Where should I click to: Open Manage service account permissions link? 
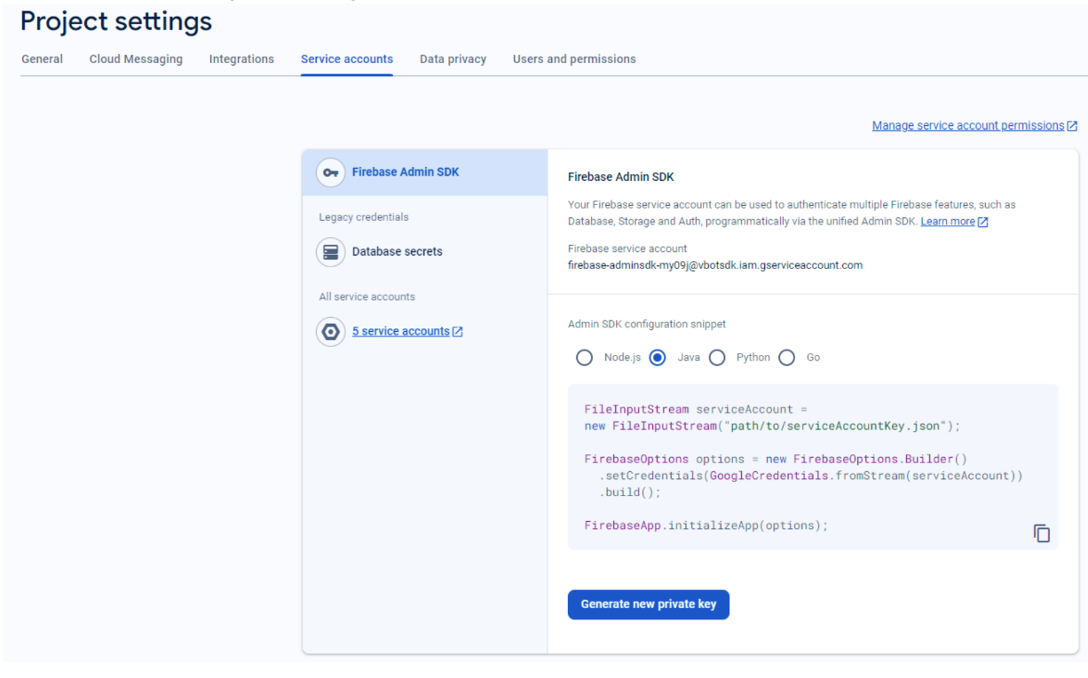click(x=967, y=126)
